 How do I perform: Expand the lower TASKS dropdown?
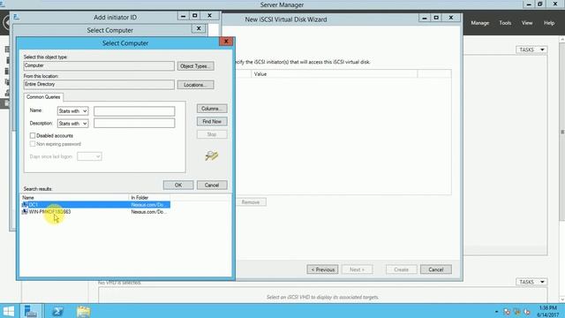[x=531, y=282]
